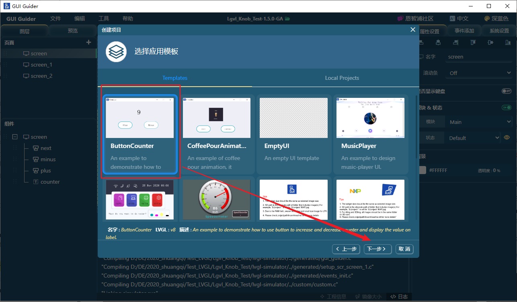
Task: Toggle the eye icon beside Default state
Action: pos(507,138)
